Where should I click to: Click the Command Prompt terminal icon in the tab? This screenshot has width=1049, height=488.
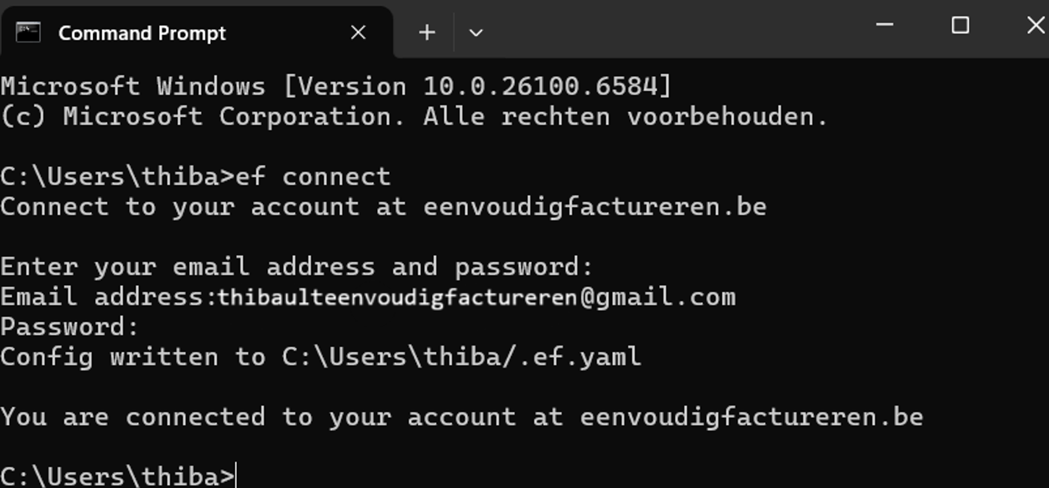(28, 32)
